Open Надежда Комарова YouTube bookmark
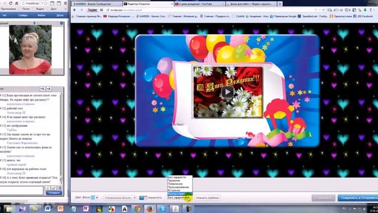The height and width of the screenshot is (213, 378). 119,16
